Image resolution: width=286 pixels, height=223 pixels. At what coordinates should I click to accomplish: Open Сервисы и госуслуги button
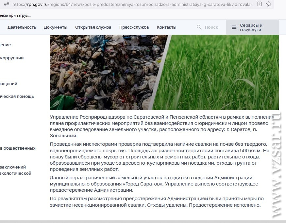pos(252,27)
